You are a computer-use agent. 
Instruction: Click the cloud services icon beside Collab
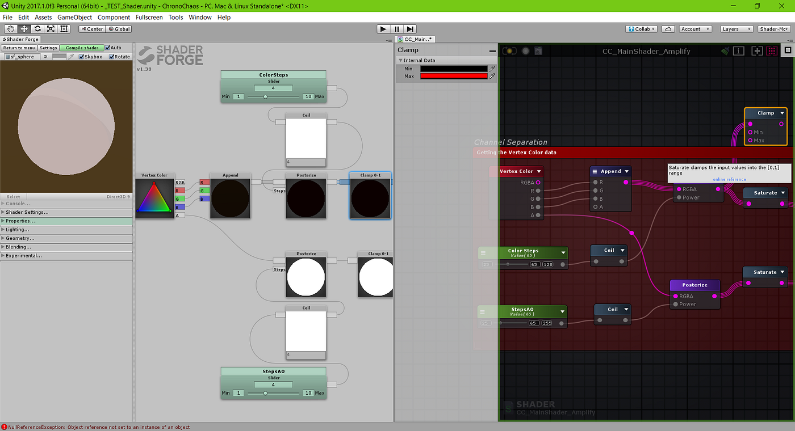click(x=668, y=29)
